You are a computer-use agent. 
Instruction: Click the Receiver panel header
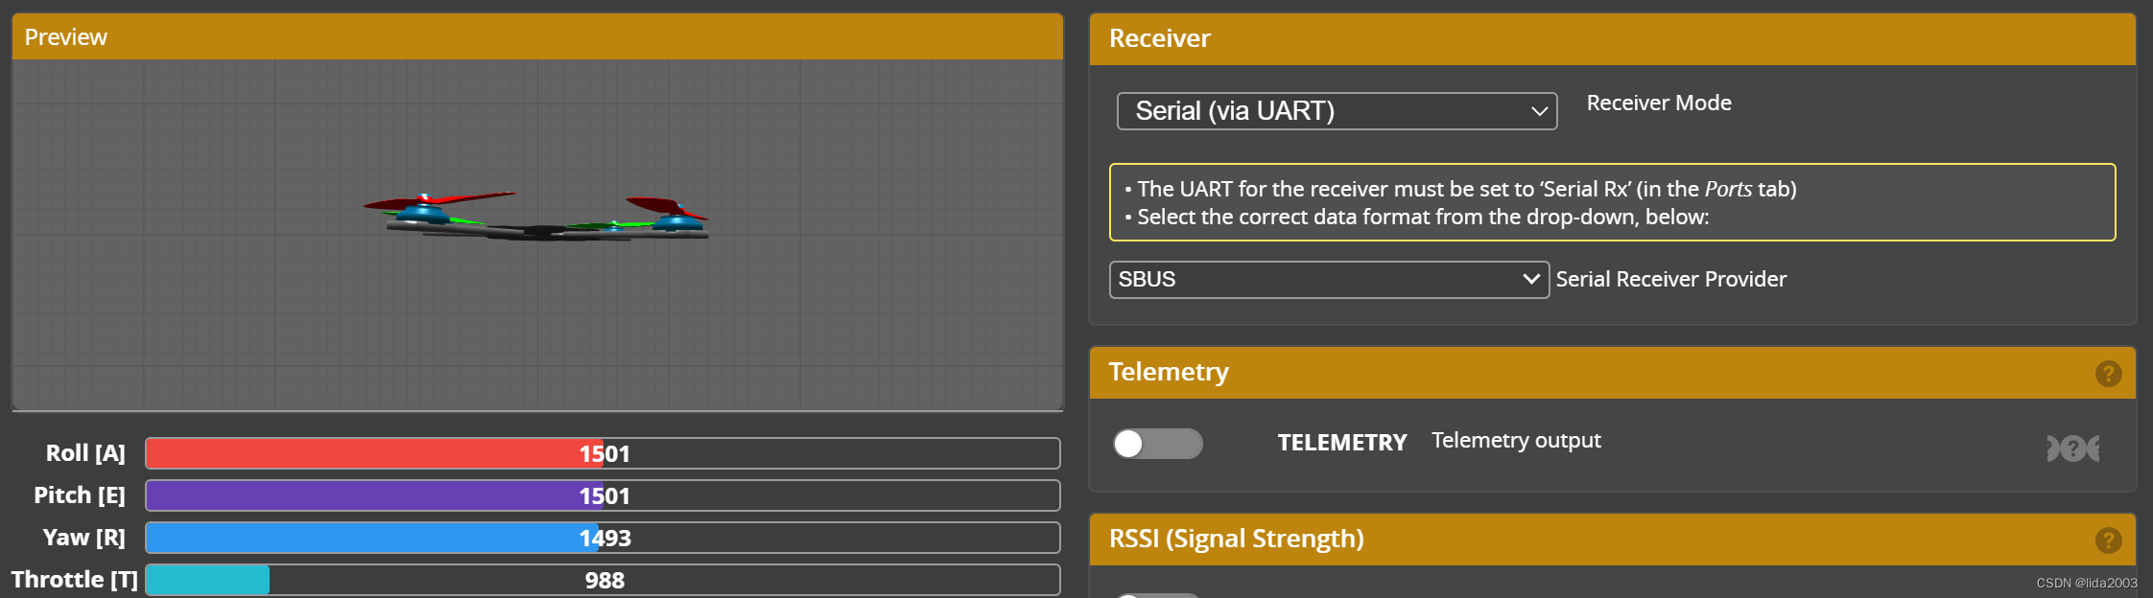[x=1612, y=39]
